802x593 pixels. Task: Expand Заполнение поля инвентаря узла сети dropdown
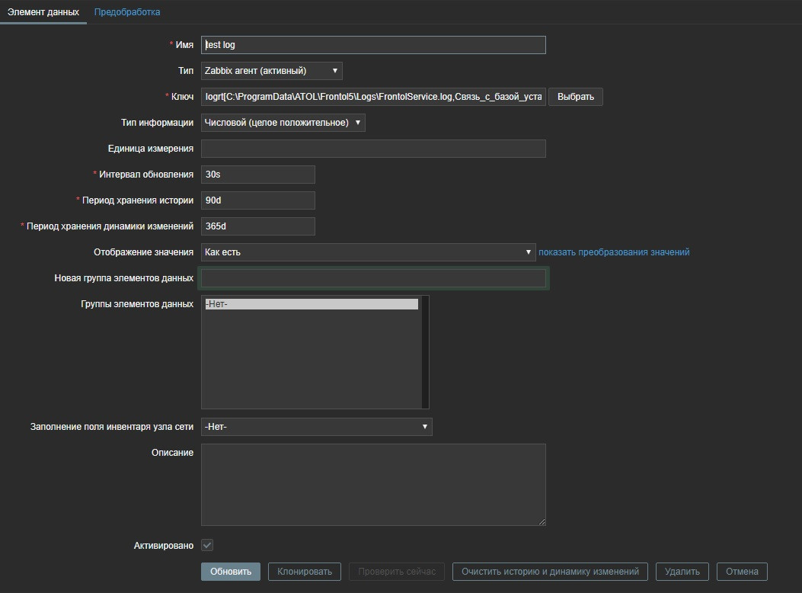tap(316, 427)
